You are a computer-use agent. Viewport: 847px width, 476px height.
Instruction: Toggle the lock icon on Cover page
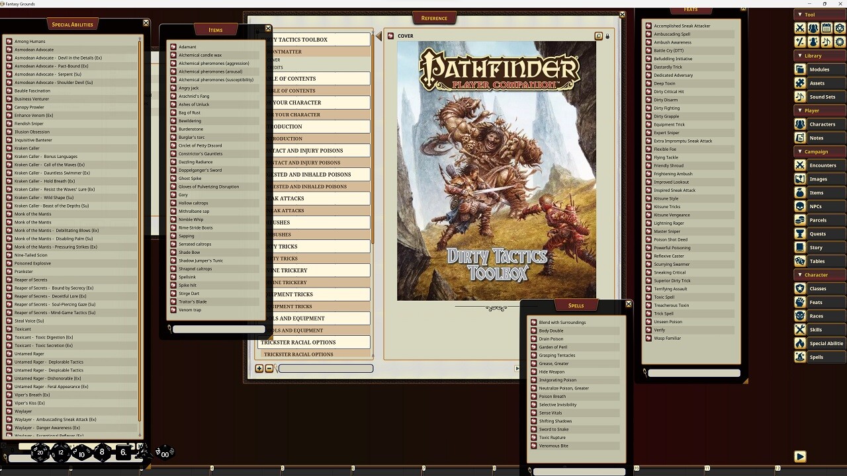pyautogui.click(x=607, y=36)
